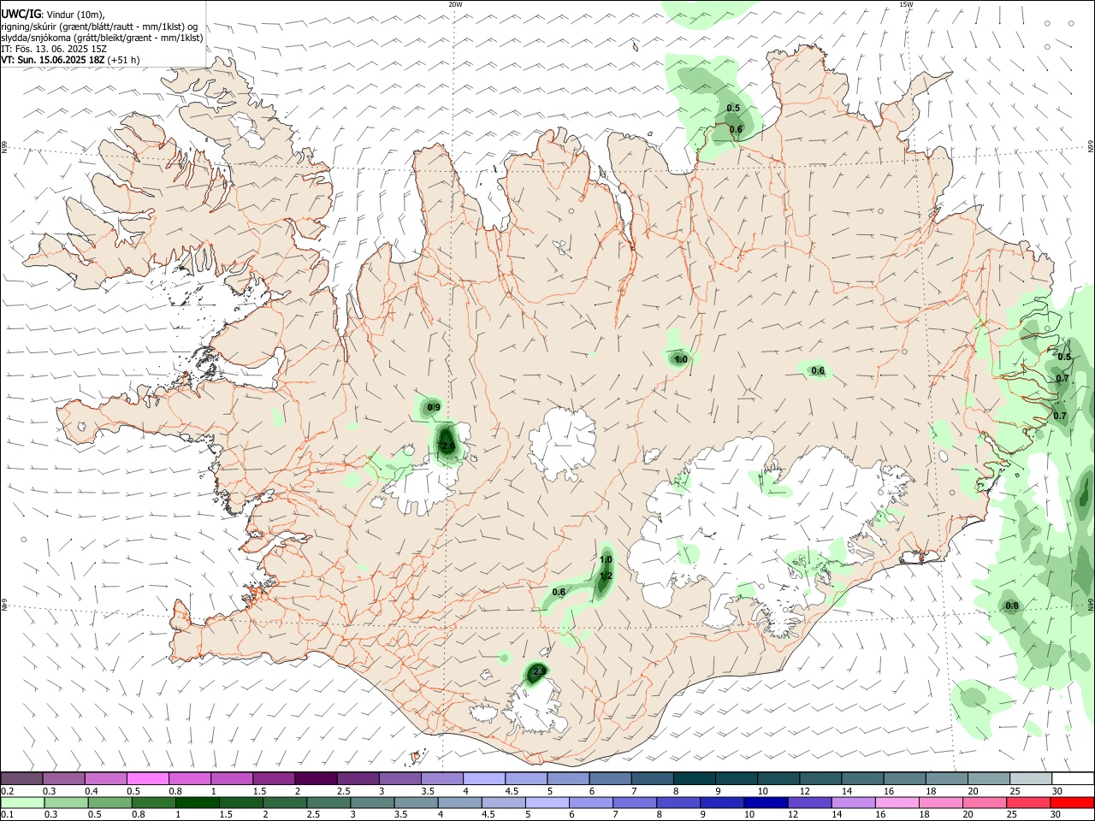Select the dark teal 8–9 snow legend swatch
This screenshot has width=1095, height=821.
[x=694, y=778]
